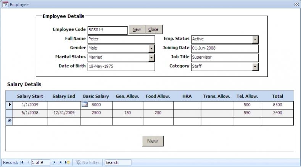The width and height of the screenshot is (301, 167).
Task: Expand the Marital Status dropdown
Action: click(151, 58)
